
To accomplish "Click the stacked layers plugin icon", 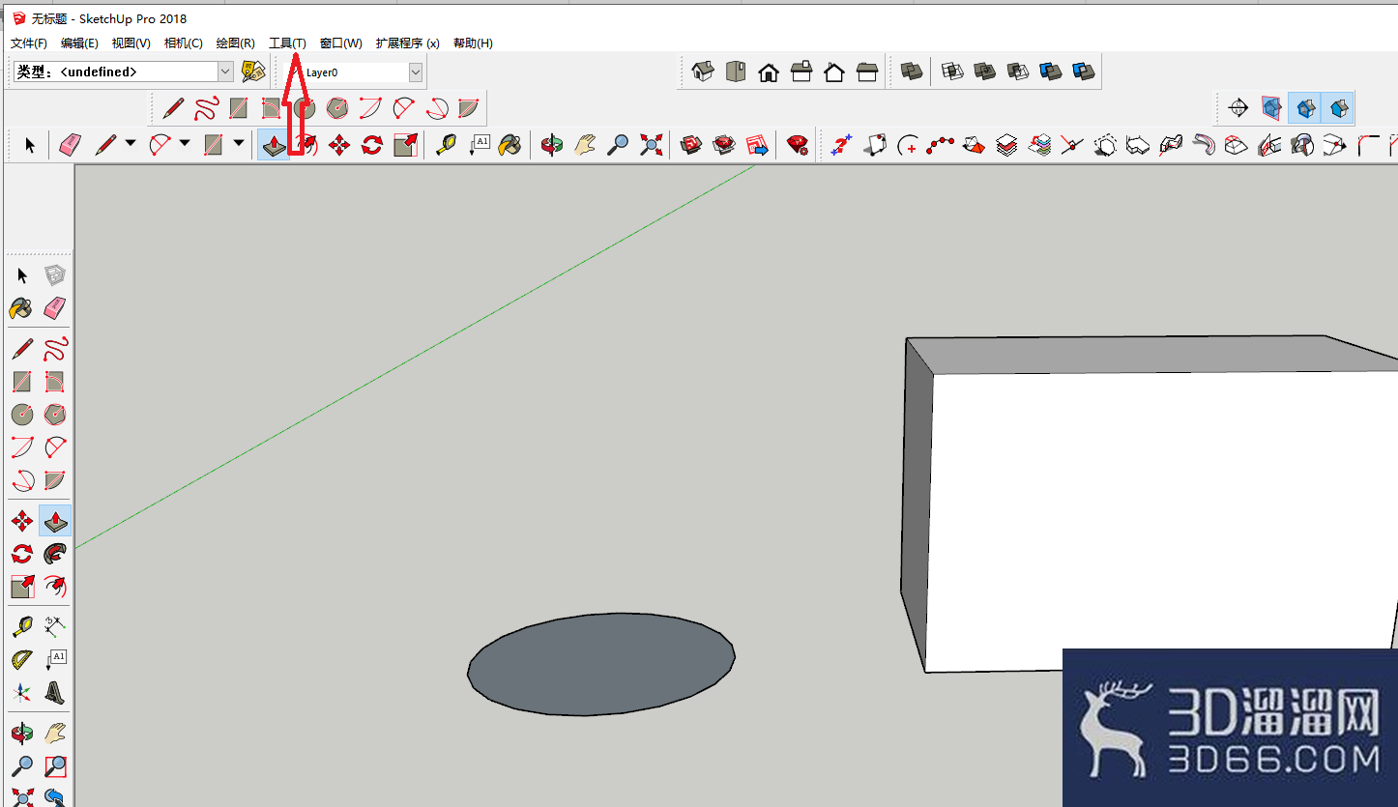I will click(x=1006, y=145).
